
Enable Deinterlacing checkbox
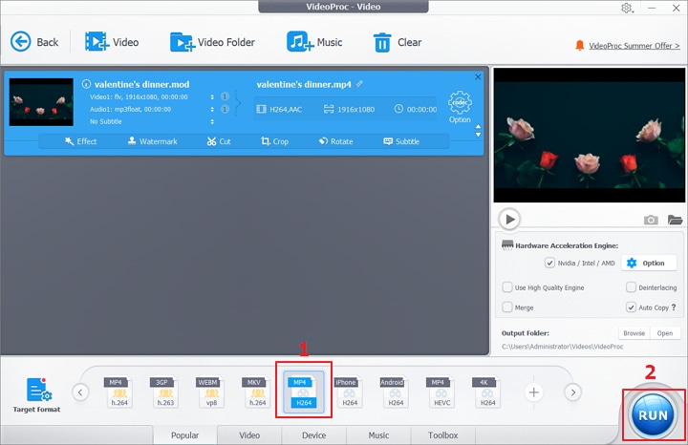(631, 287)
